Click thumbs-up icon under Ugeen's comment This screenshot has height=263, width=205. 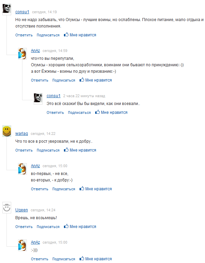pos(66,226)
